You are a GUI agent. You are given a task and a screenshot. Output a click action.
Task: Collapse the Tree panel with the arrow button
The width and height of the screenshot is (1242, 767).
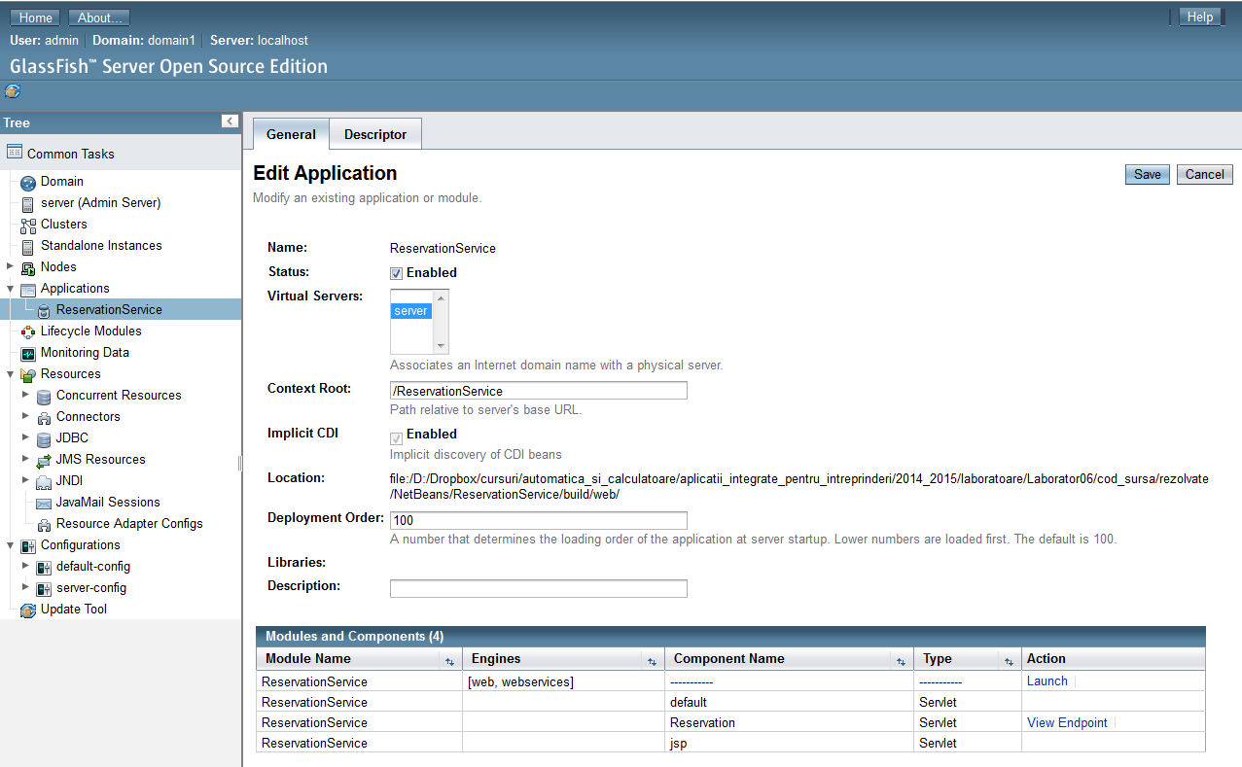pyautogui.click(x=230, y=122)
